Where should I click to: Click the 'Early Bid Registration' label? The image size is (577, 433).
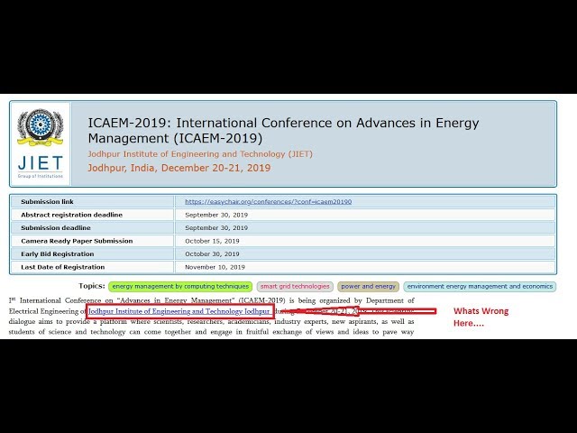click(58, 254)
